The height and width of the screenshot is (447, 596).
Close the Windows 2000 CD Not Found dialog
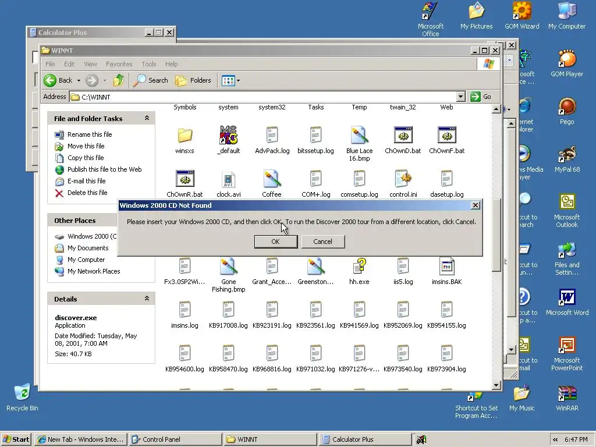click(x=475, y=205)
